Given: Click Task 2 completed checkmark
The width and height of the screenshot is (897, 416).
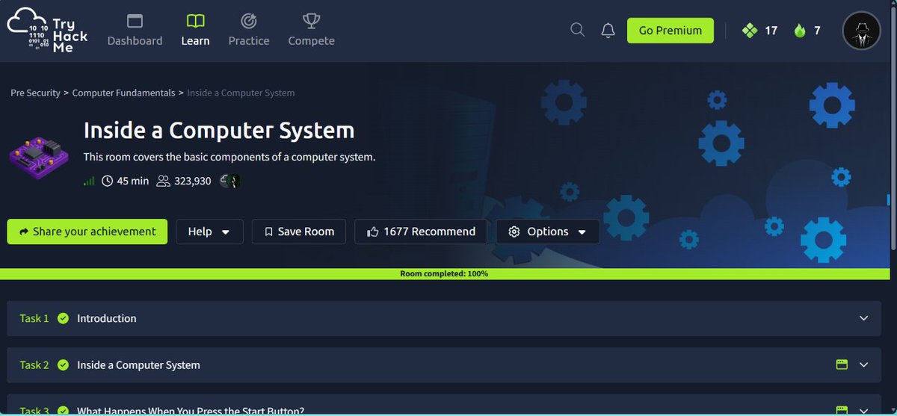Looking at the screenshot, I should click(x=63, y=365).
